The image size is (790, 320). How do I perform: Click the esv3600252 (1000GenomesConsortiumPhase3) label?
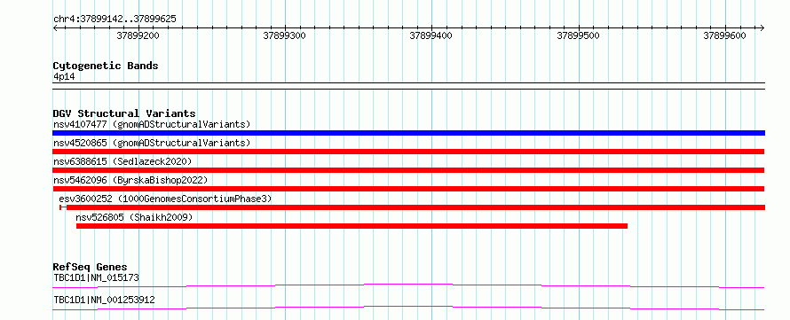[165, 199]
